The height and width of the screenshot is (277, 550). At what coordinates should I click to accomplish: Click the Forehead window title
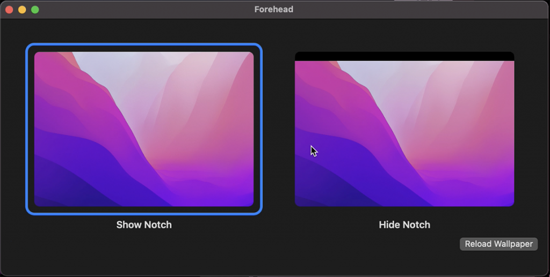pos(273,10)
